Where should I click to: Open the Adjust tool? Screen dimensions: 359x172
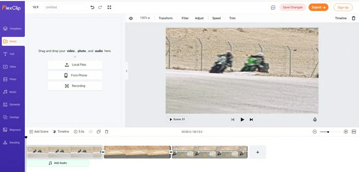click(x=199, y=18)
